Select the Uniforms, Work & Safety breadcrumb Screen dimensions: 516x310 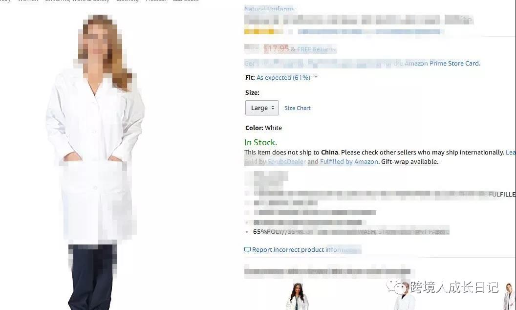pos(77,0)
